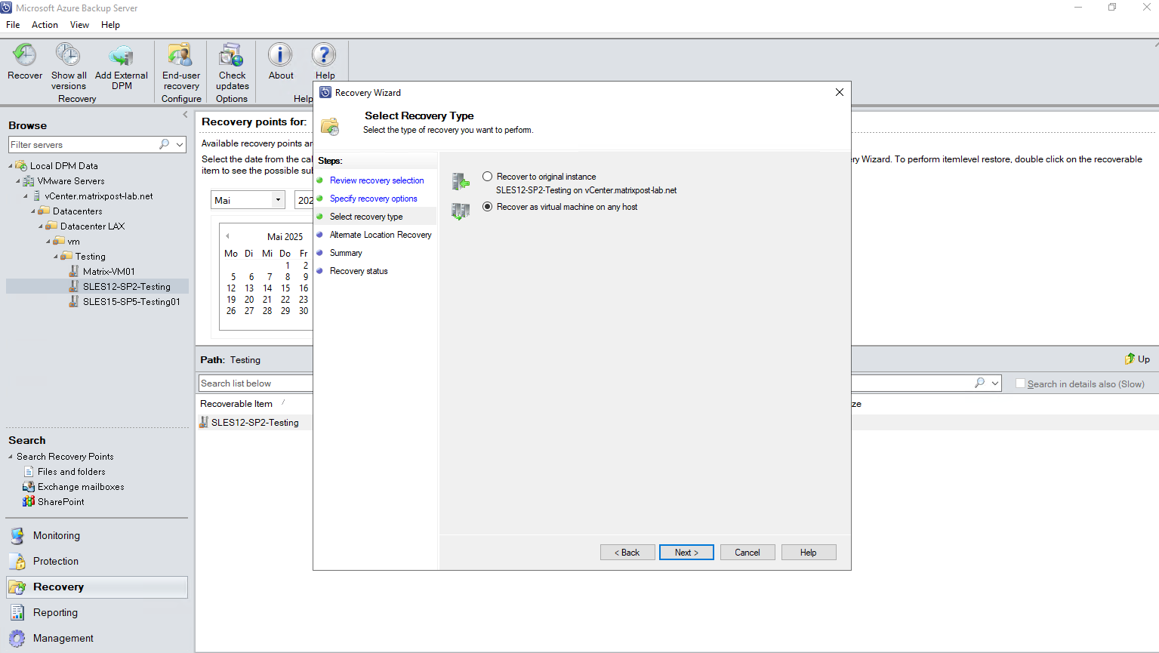Click Cancel in Recovery Wizard
This screenshot has width=1159, height=653.
[x=747, y=553]
